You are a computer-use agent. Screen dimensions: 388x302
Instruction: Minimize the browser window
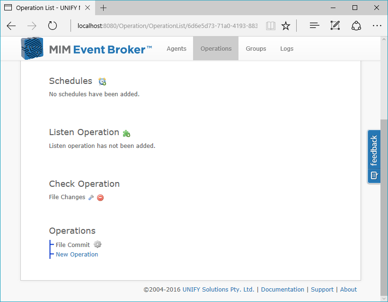pyautogui.click(x=333, y=8)
